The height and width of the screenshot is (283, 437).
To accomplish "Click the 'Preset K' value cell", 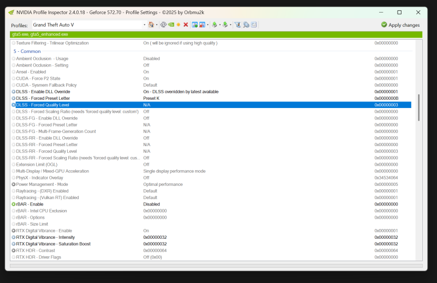I will click(151, 98).
